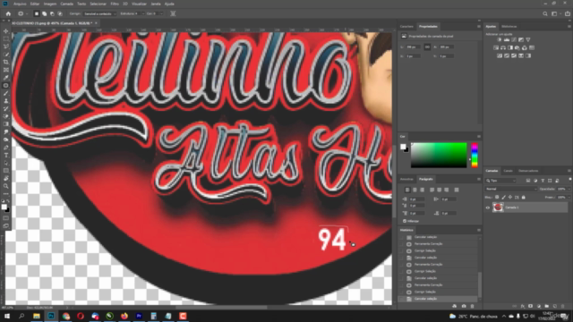The height and width of the screenshot is (322, 573).
Task: Open the Propriedades panel menu
Action: coord(479,26)
